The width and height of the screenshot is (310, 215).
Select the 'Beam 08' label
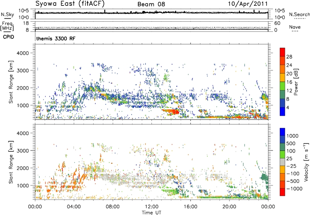(x=151, y=4)
